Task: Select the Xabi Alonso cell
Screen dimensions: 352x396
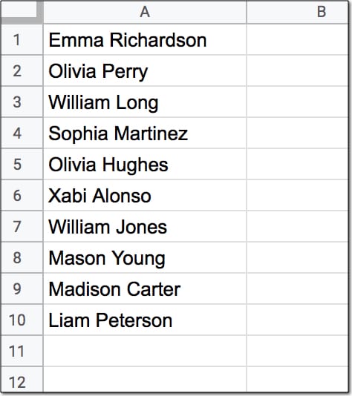Action: click(x=145, y=195)
